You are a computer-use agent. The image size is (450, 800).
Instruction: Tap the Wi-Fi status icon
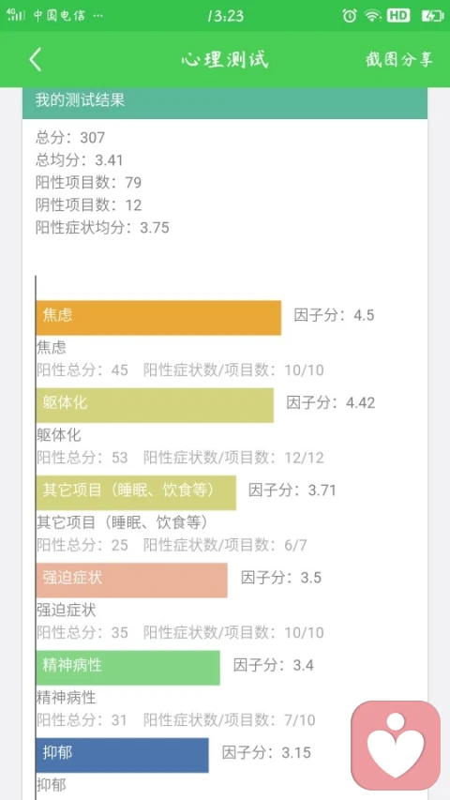coord(373,16)
